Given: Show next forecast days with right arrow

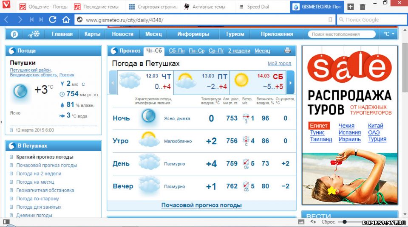Looking at the screenshot, I should coord(291,82).
